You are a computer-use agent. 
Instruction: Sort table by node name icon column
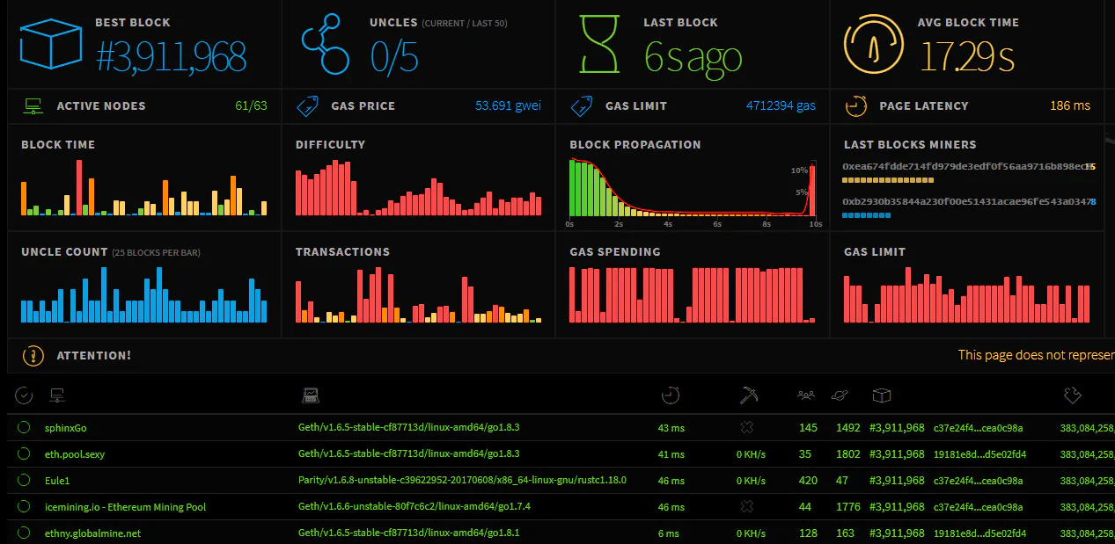tap(59, 396)
